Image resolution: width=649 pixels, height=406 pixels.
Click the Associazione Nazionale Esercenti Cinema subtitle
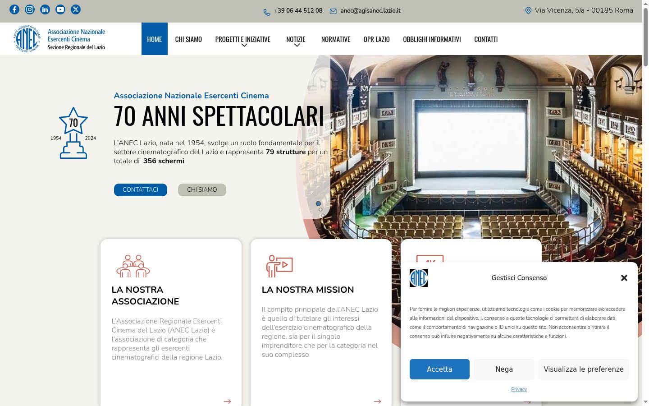click(191, 96)
